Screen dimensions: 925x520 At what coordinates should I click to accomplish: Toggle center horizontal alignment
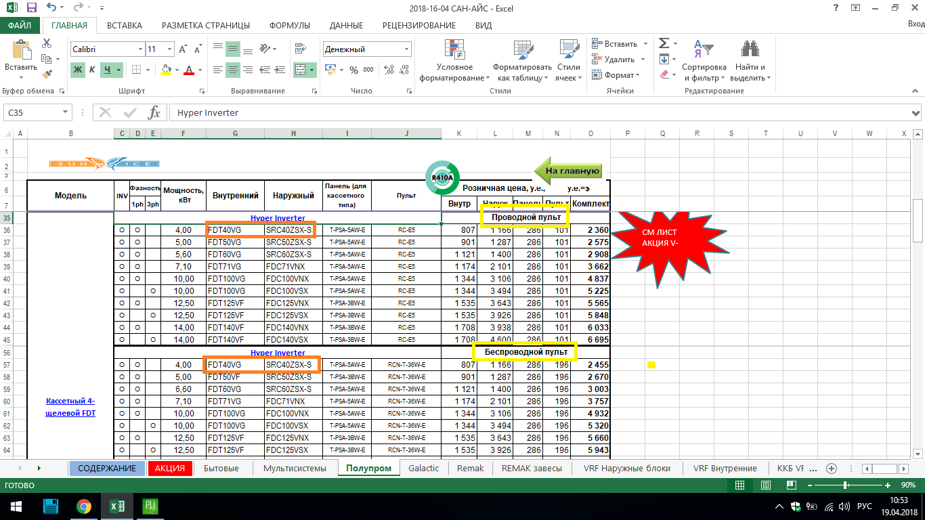(233, 70)
